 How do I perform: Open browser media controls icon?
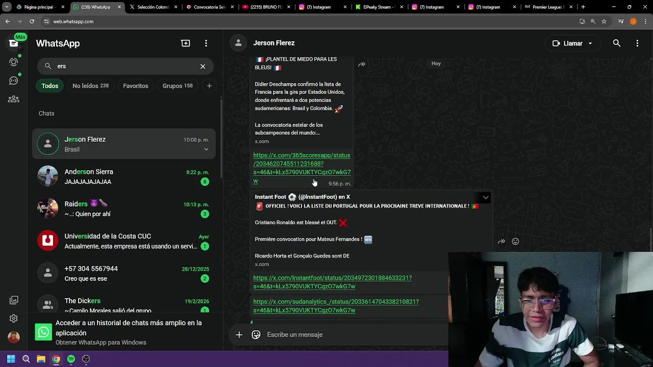point(621,21)
